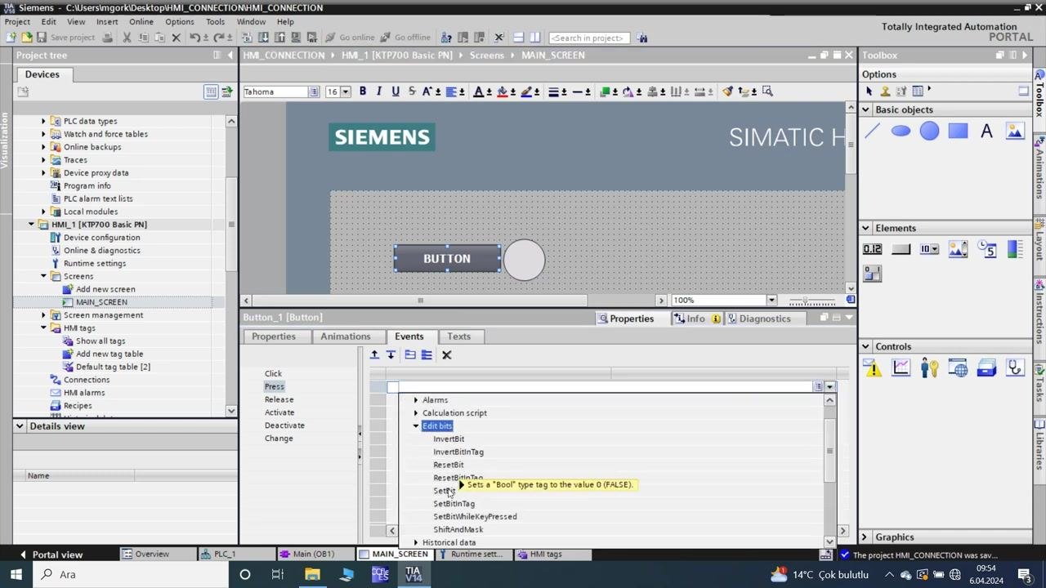This screenshot has width=1046, height=588.
Task: Select the Graphic view object
Action: pos(1015,131)
